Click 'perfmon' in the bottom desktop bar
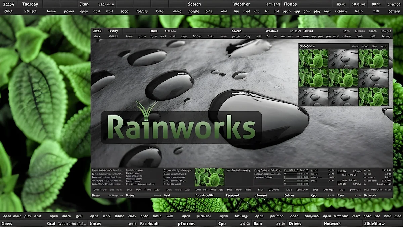 tap(277, 216)
